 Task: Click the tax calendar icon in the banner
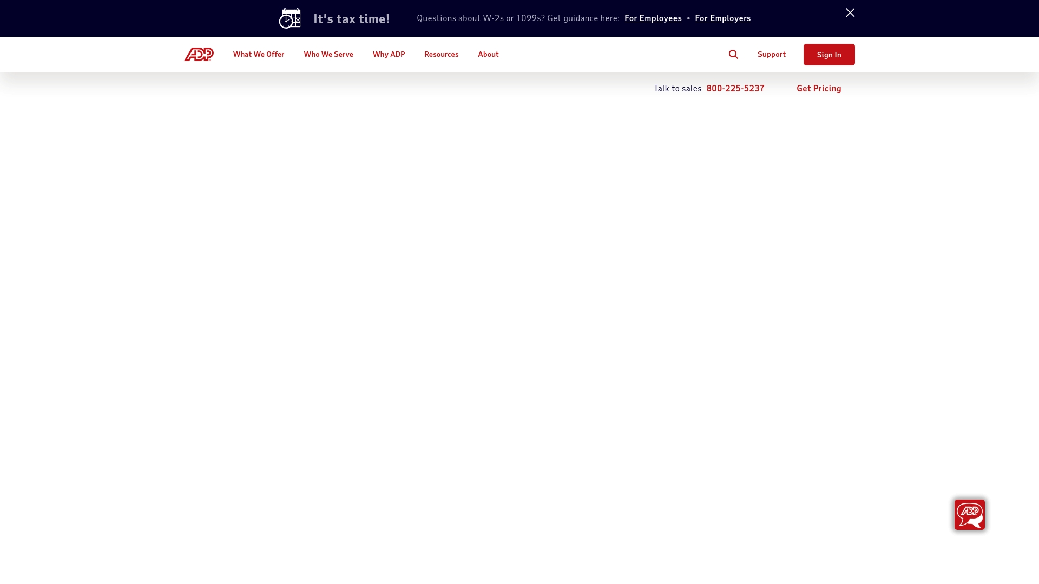coord(290,18)
